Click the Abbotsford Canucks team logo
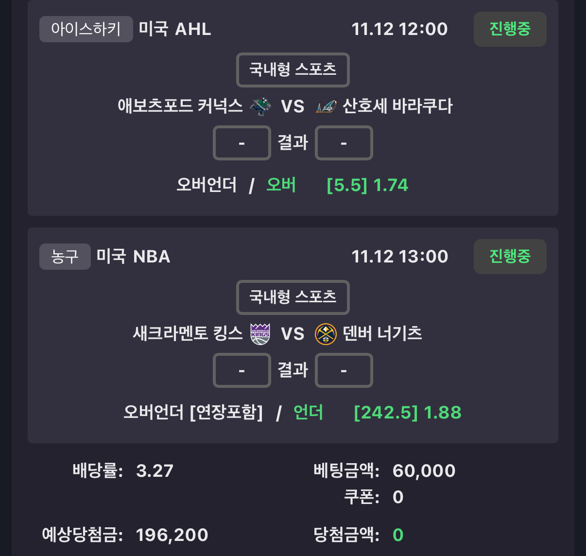586x556 pixels. (260, 106)
